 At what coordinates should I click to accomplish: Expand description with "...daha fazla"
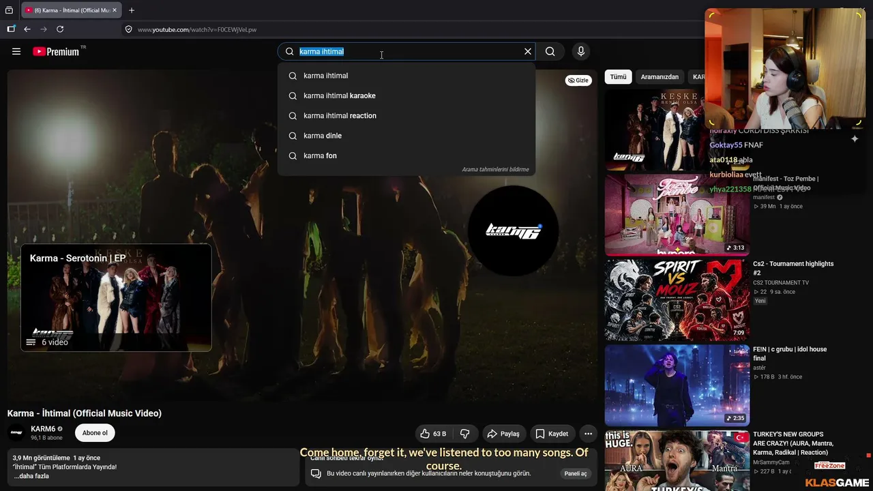point(31,476)
